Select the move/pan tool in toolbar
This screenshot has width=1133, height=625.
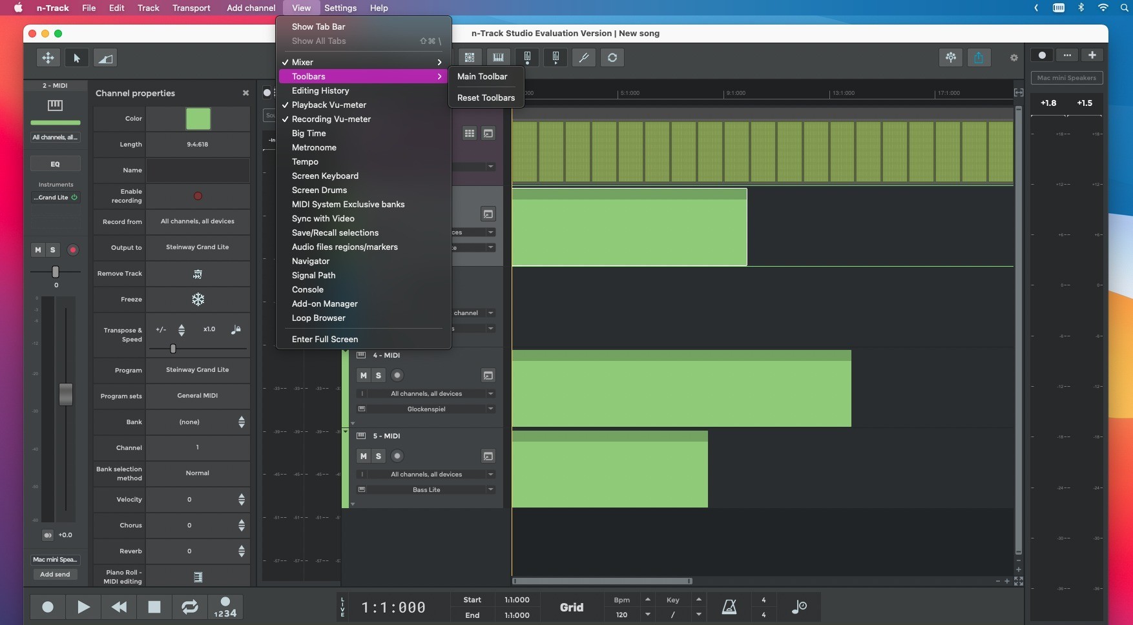48,58
